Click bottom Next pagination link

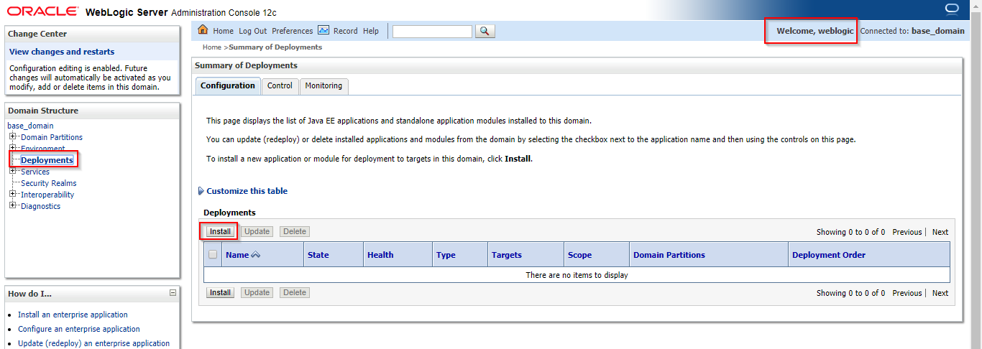[x=940, y=293]
